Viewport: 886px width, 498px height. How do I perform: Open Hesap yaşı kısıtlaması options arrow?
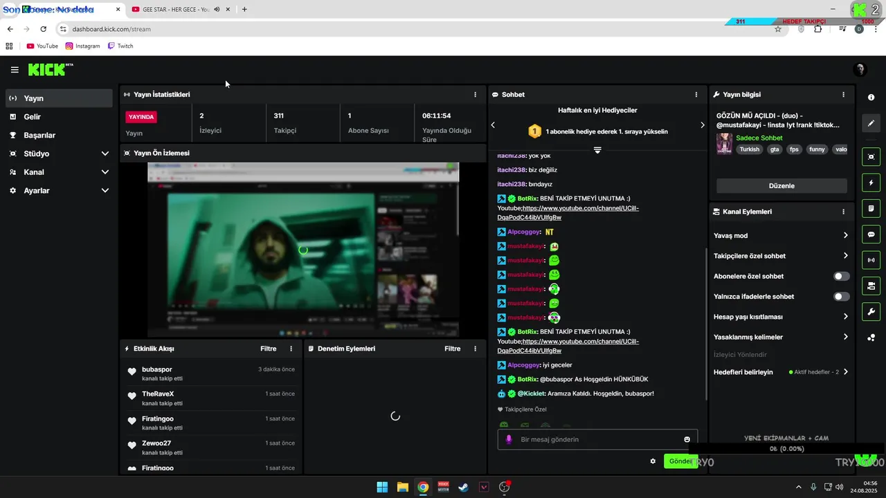845,317
